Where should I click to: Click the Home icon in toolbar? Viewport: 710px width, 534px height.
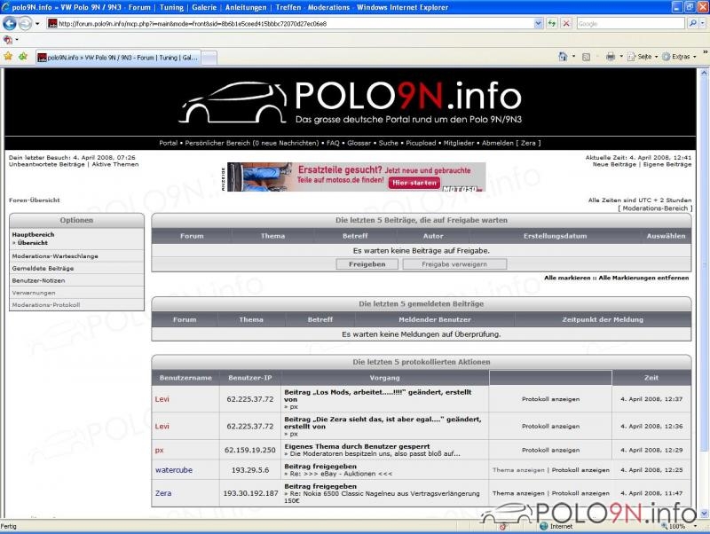click(563, 56)
